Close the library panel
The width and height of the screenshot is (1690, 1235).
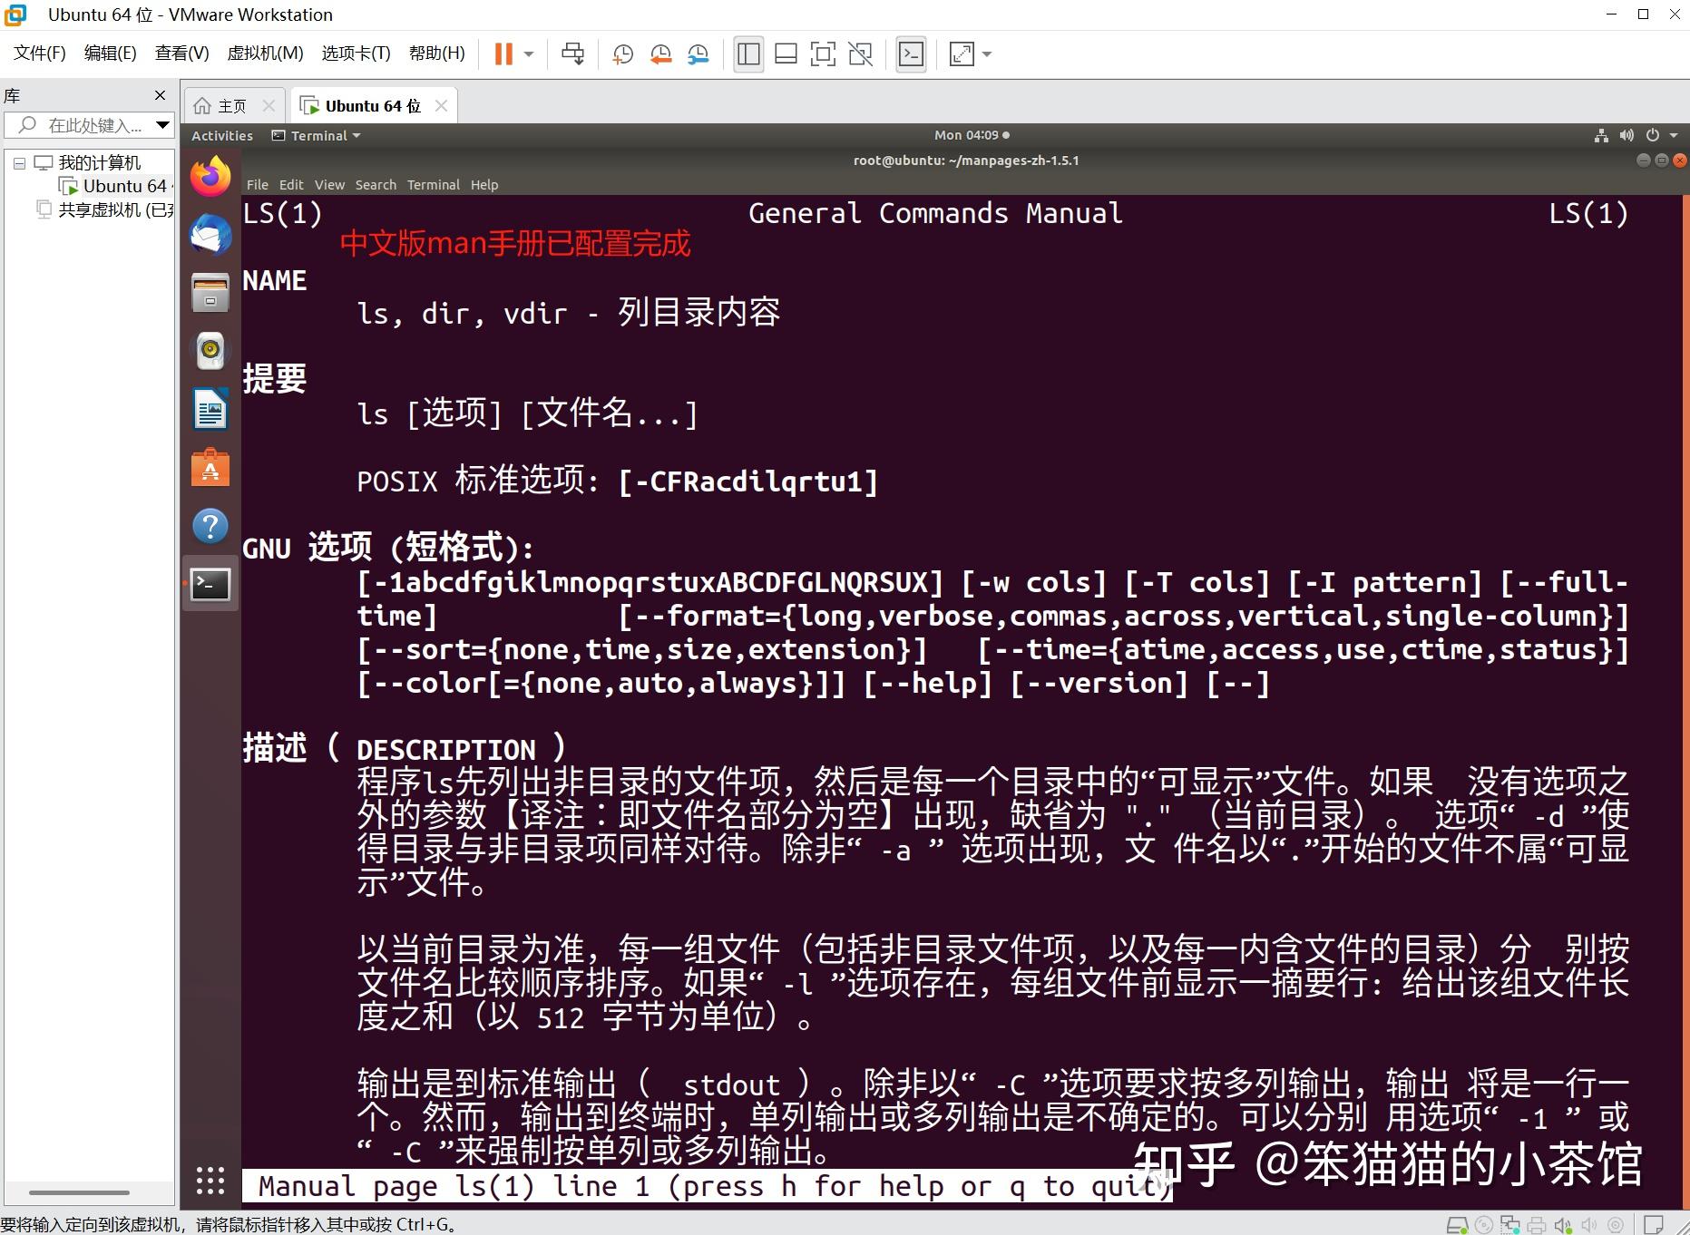tap(161, 95)
